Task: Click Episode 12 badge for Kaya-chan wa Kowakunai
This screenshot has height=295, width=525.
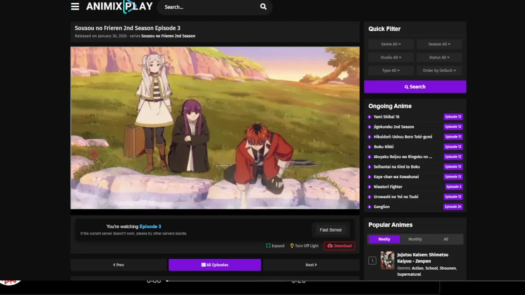Action: click(x=453, y=177)
